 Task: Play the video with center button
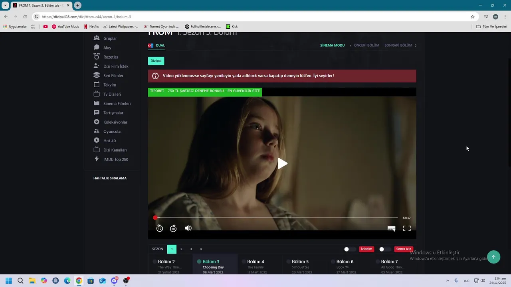282,163
